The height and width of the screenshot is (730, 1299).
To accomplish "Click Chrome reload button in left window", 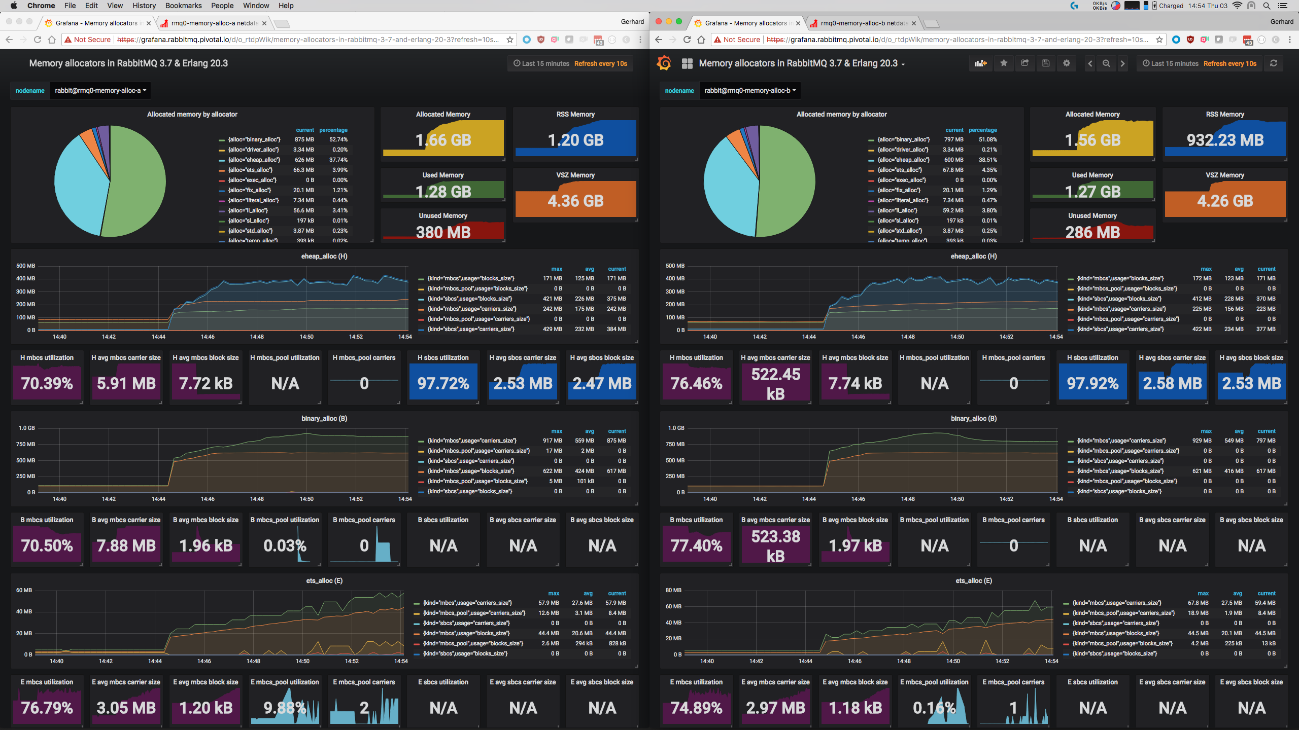I will tap(37, 40).
